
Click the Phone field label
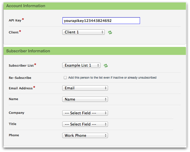coord(14,135)
